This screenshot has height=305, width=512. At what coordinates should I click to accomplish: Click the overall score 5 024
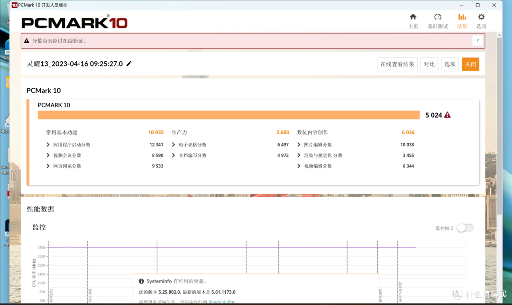point(434,115)
